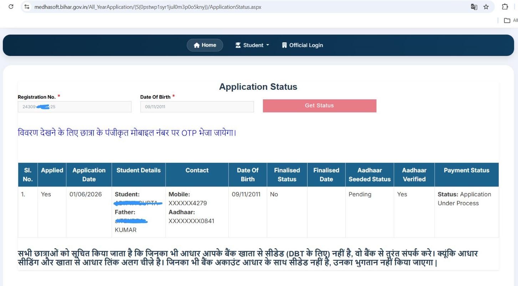Click the browser address bar URL
518x286 pixels.
point(148,7)
